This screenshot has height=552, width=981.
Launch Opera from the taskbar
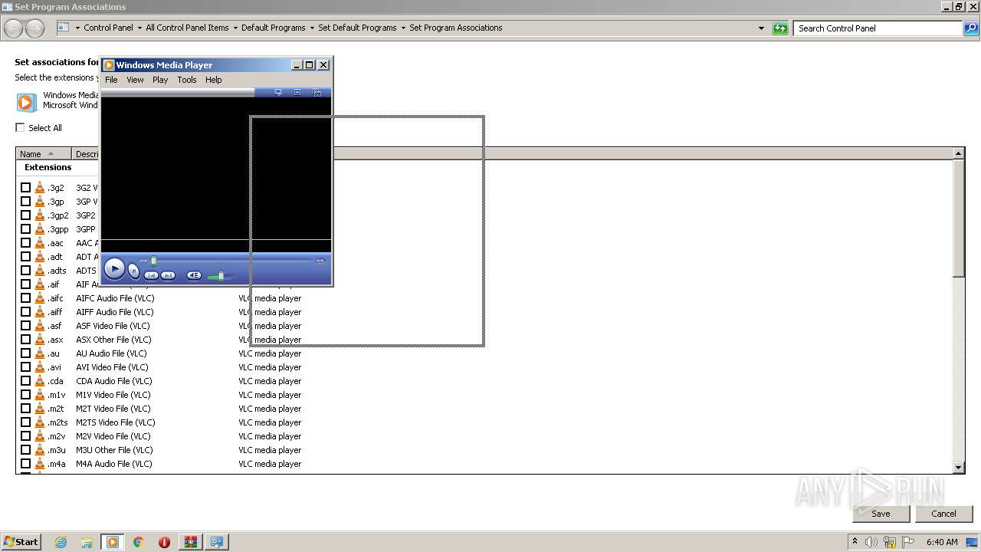[164, 542]
